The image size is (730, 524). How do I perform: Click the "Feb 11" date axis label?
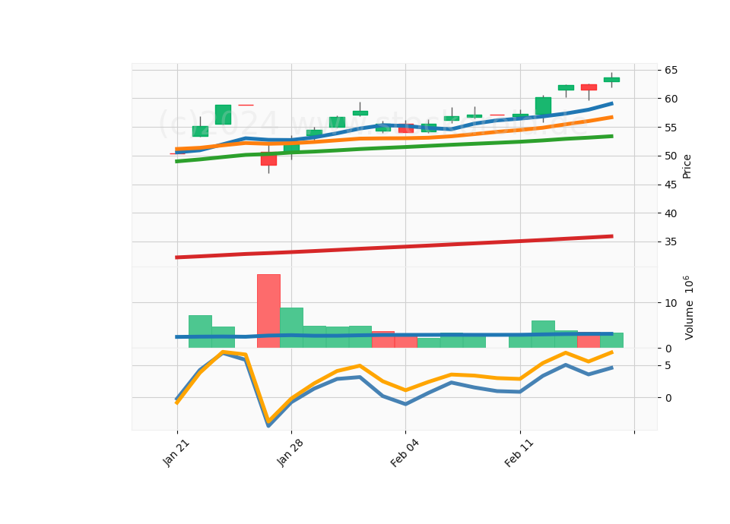[x=519, y=453]
